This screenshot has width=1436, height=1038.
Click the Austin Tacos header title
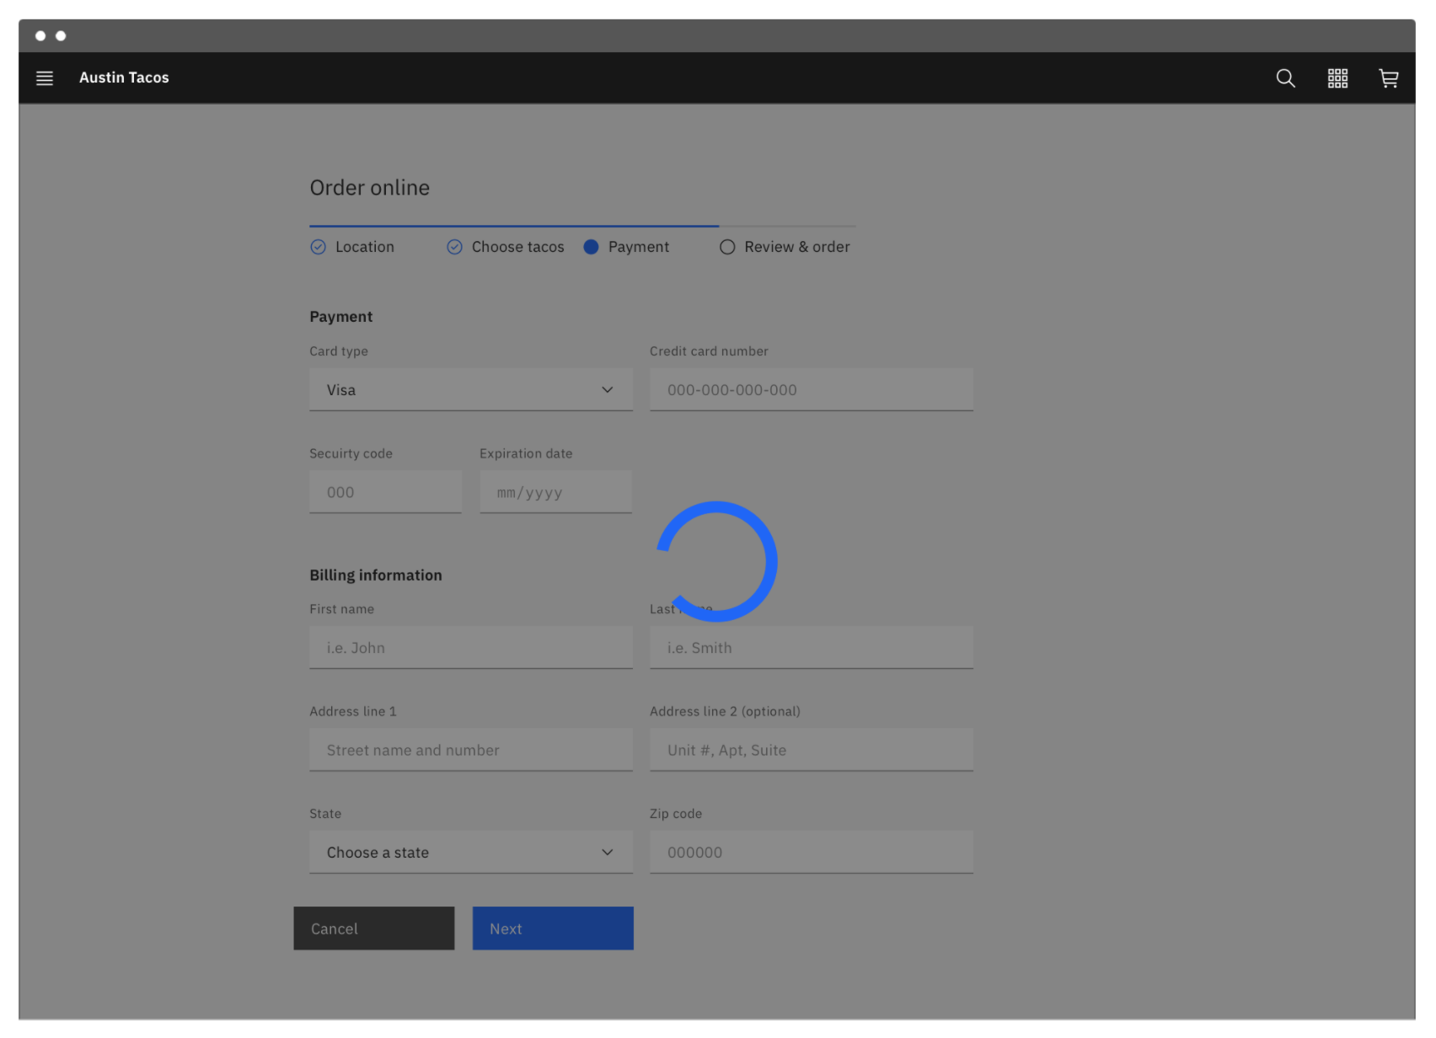click(124, 78)
